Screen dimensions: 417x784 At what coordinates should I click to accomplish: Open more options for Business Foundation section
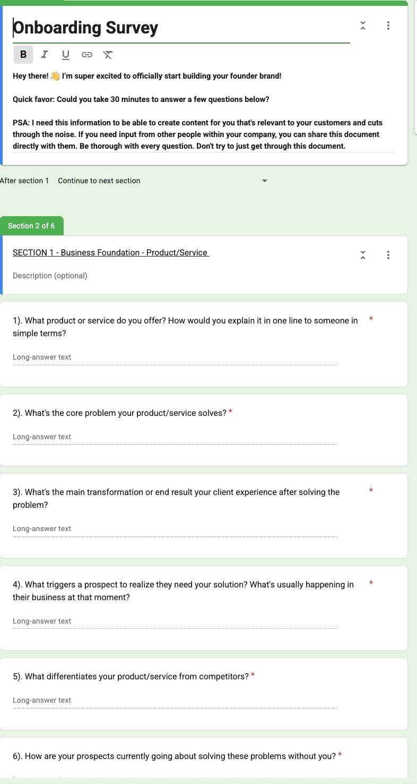(x=388, y=255)
